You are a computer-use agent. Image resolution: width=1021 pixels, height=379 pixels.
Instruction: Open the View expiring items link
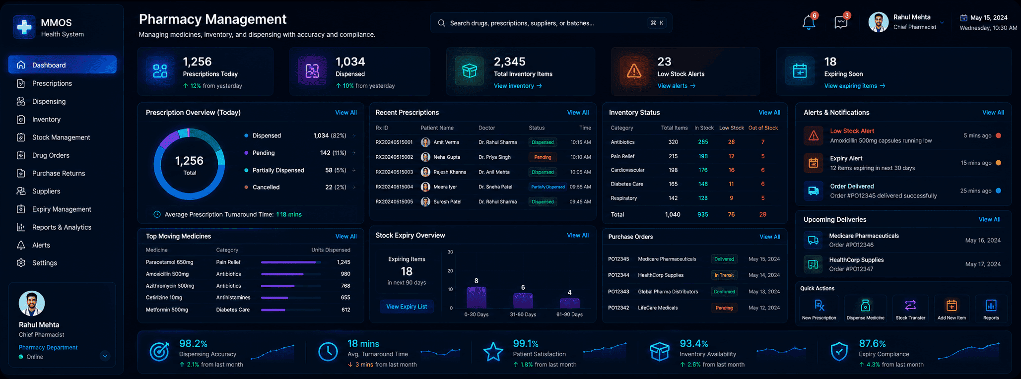(x=855, y=86)
